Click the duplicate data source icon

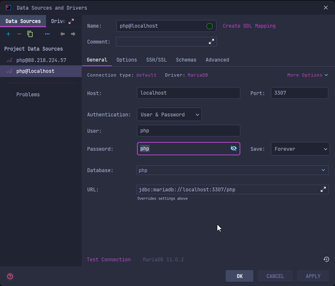30,34
